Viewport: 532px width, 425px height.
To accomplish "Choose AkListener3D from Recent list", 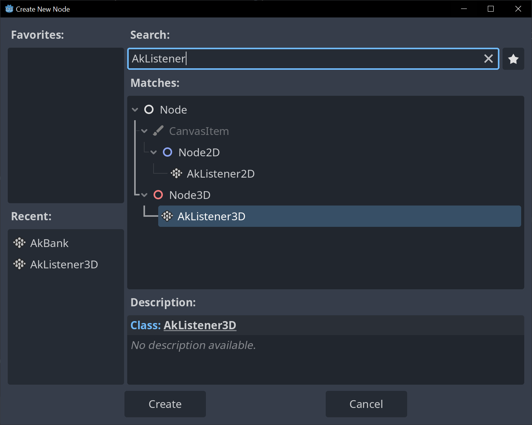I will click(64, 264).
